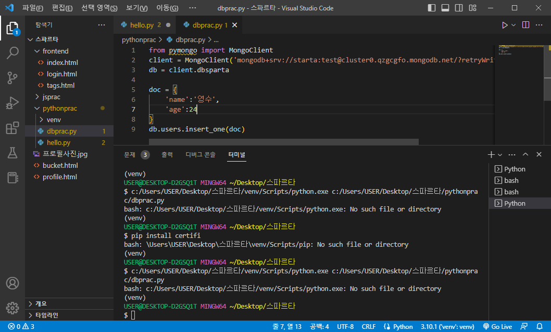Open 편집 menu
The width and height of the screenshot is (551, 332).
62,8
